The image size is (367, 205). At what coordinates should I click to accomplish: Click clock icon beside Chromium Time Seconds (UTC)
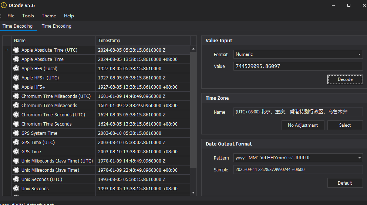click(16, 115)
